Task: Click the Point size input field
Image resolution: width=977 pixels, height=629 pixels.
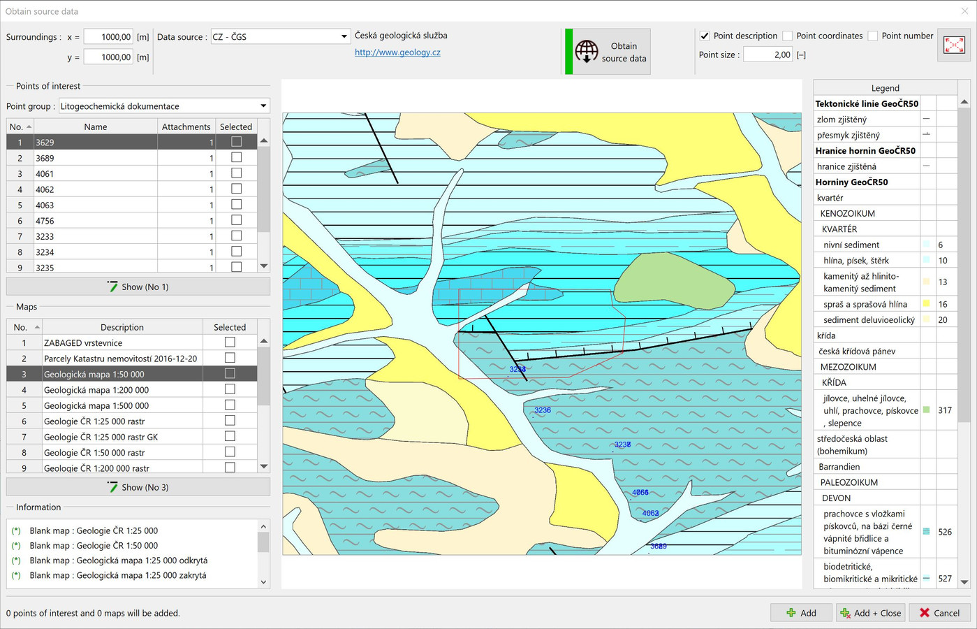Action: (x=767, y=55)
